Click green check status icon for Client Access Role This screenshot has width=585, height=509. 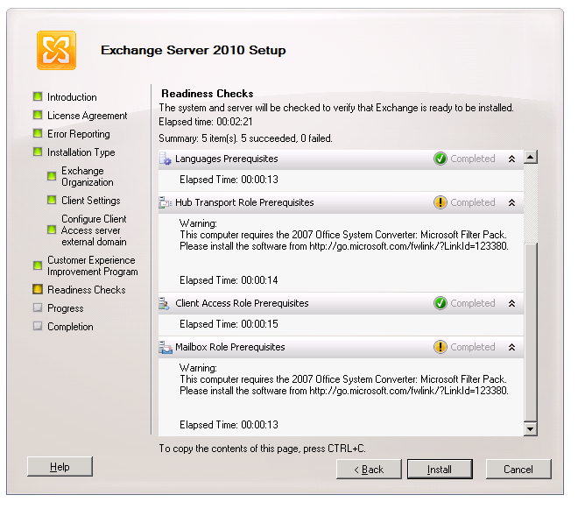pos(441,303)
